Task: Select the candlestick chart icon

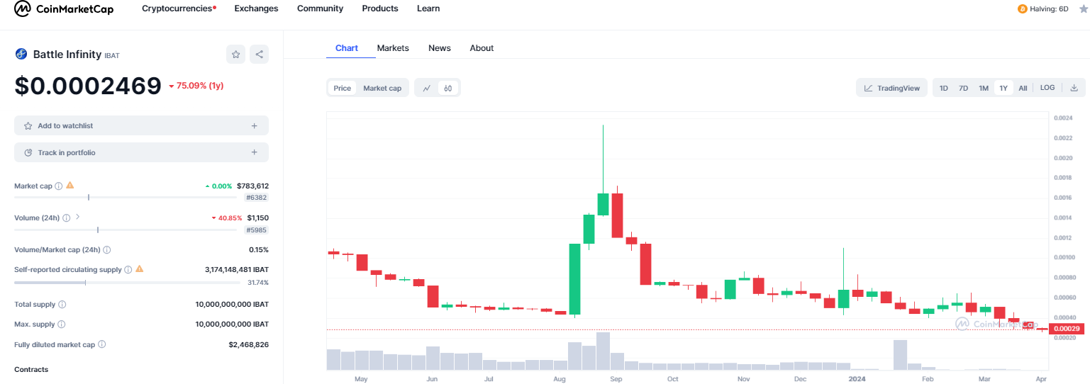Action: [x=448, y=89]
